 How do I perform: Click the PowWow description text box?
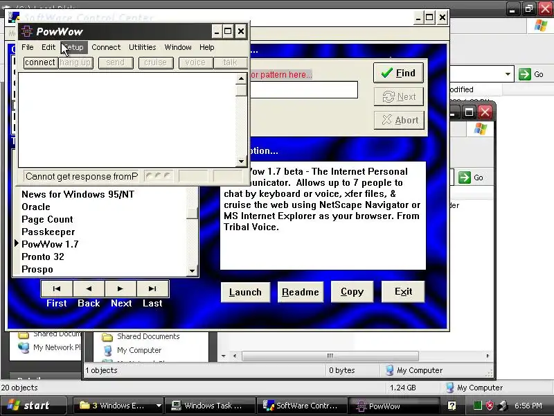point(323,216)
